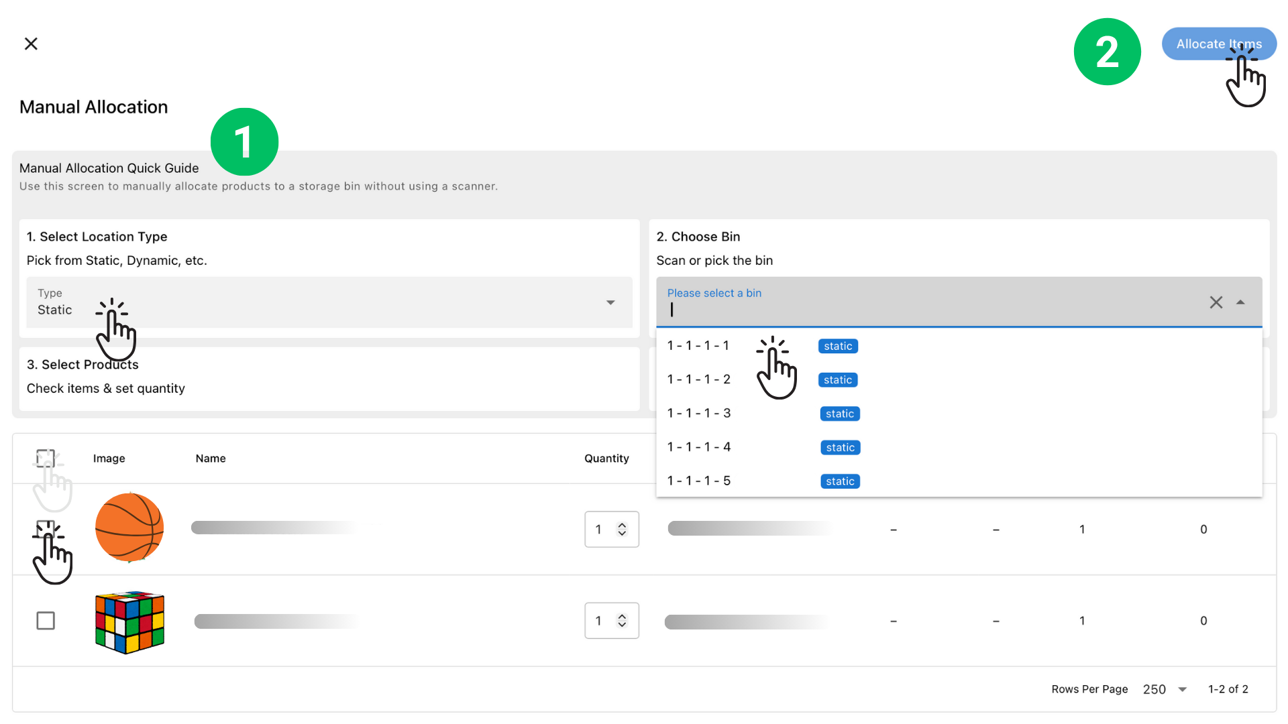Screen dimensions: 1288x724
Task: Click the basketball product thumbnail
Action: (x=129, y=528)
